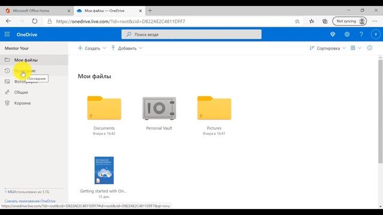The image size is (383, 215).
Task: Open the browser Collections icon
Action: [x=325, y=21]
